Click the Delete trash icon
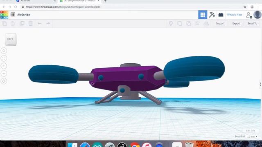Screen dimensions: 262x147 tap(31, 24)
